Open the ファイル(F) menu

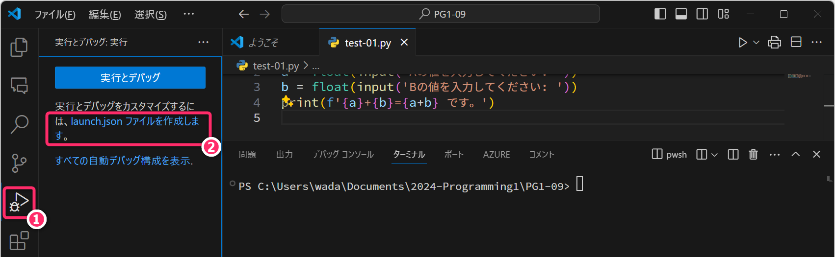point(54,15)
